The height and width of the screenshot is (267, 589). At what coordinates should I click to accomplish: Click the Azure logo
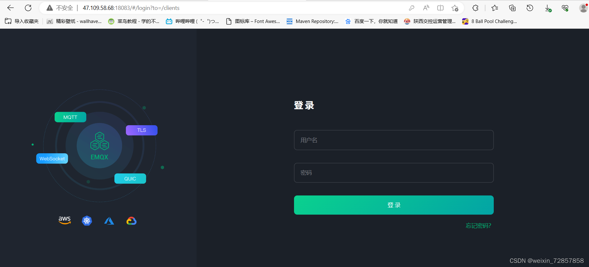pyautogui.click(x=109, y=221)
